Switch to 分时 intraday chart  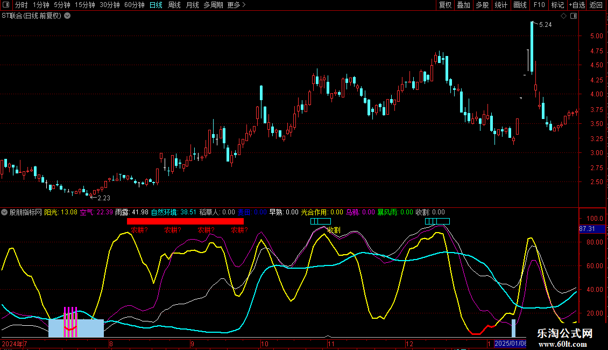click(22, 5)
